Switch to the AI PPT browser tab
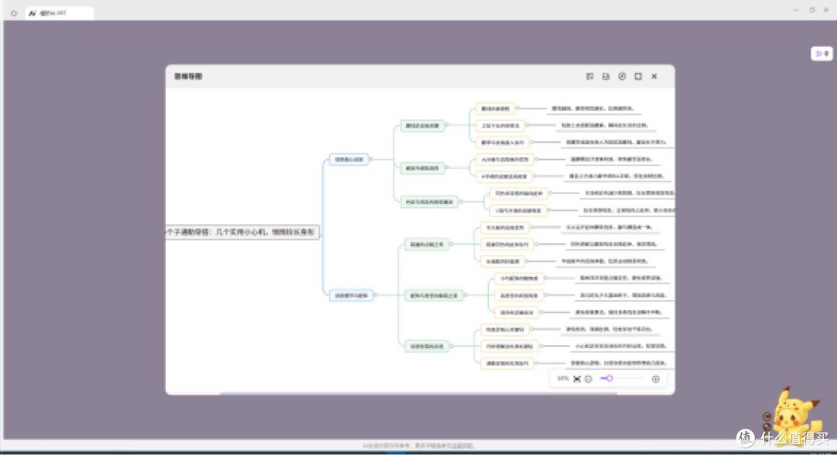The width and height of the screenshot is (837, 456). (x=59, y=13)
